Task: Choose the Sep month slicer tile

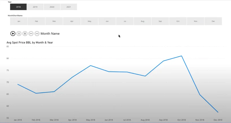Action: tap(160, 21)
